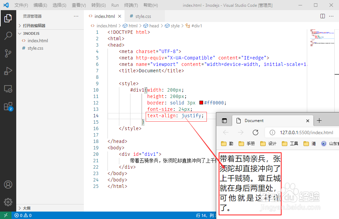The image size is (339, 219).
Task: Open Explorer panel more actions ellipsis
Action: 76,16
